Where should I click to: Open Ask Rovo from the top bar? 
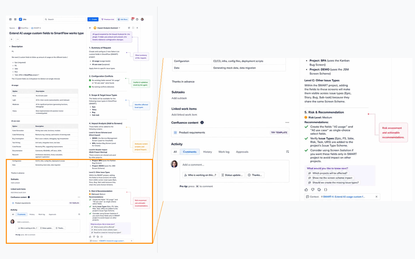point(123,19)
